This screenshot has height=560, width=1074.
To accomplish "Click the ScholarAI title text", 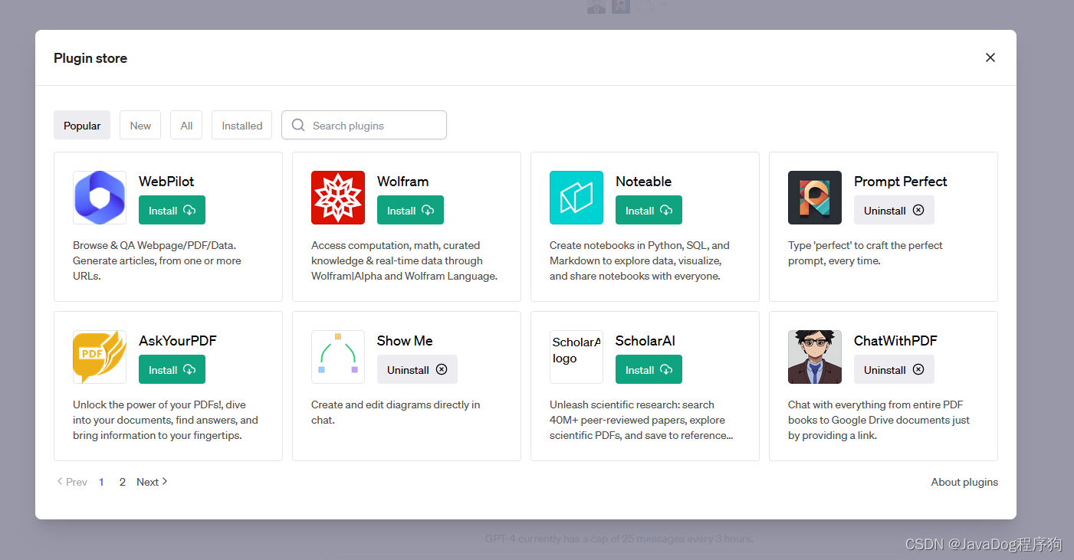I will (645, 341).
